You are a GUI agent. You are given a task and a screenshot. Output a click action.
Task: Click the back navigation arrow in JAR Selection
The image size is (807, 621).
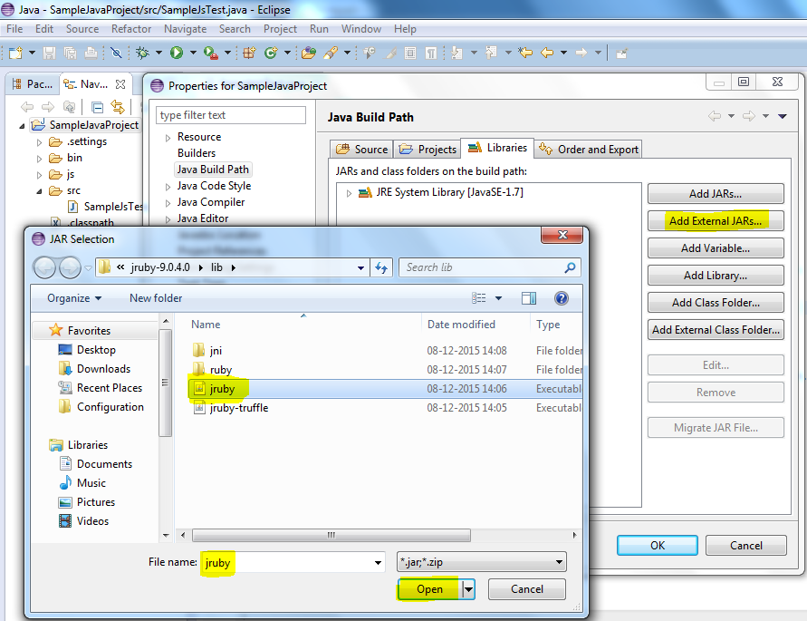45,267
